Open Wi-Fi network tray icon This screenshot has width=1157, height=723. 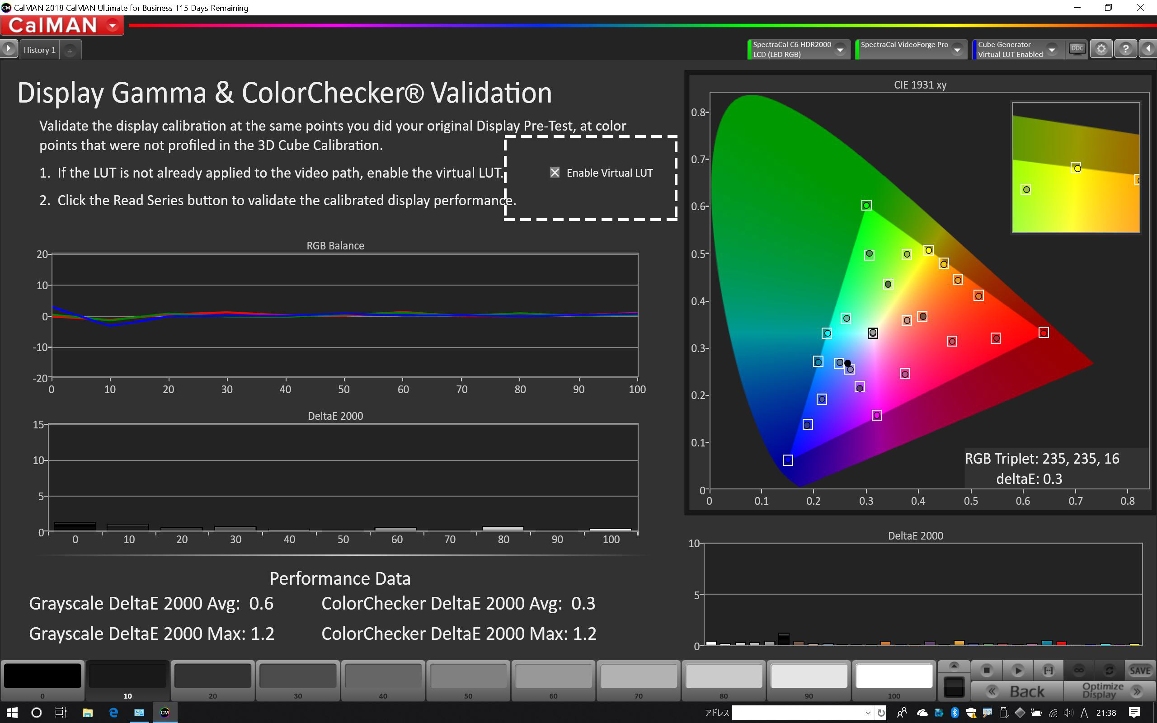click(1053, 713)
